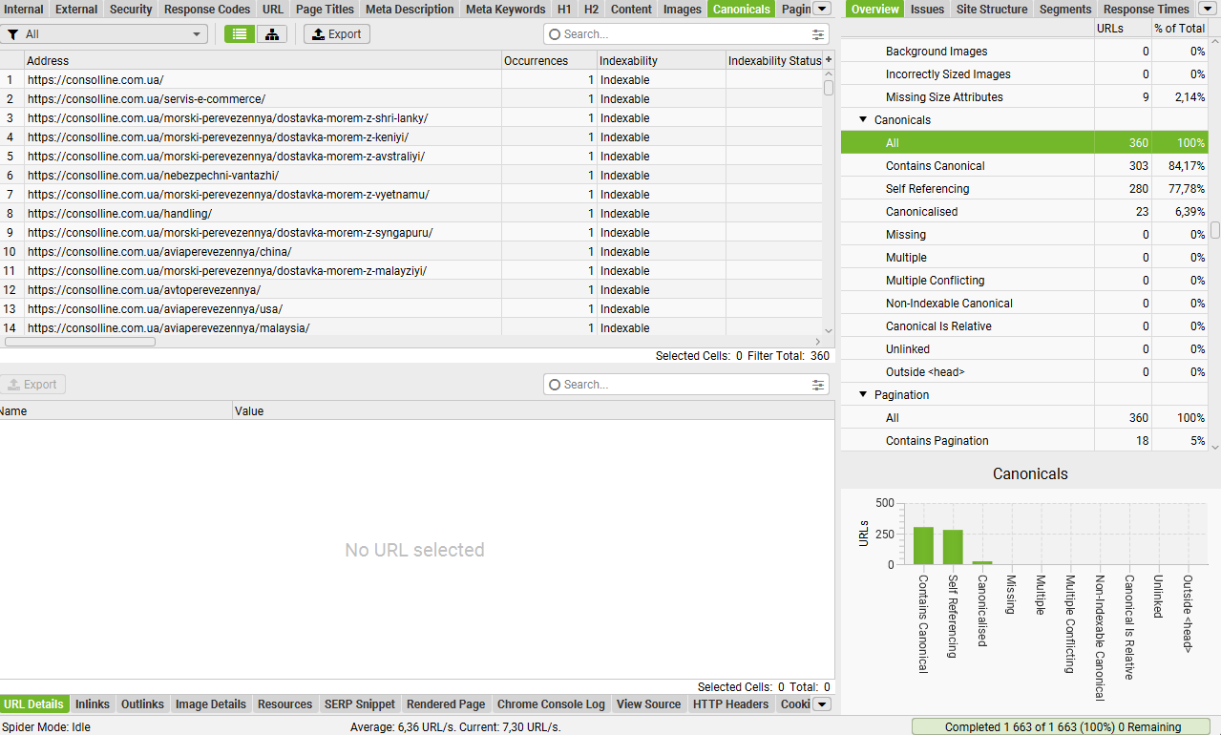
Task: Select the Canonicalised filter row
Action: coord(1024,211)
